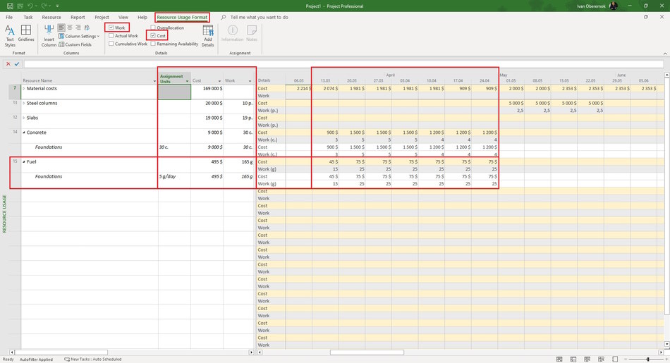Viewport: 670px width, 363px height.
Task: Click the Undo arrow icon
Action: pyautogui.click(x=30, y=6)
